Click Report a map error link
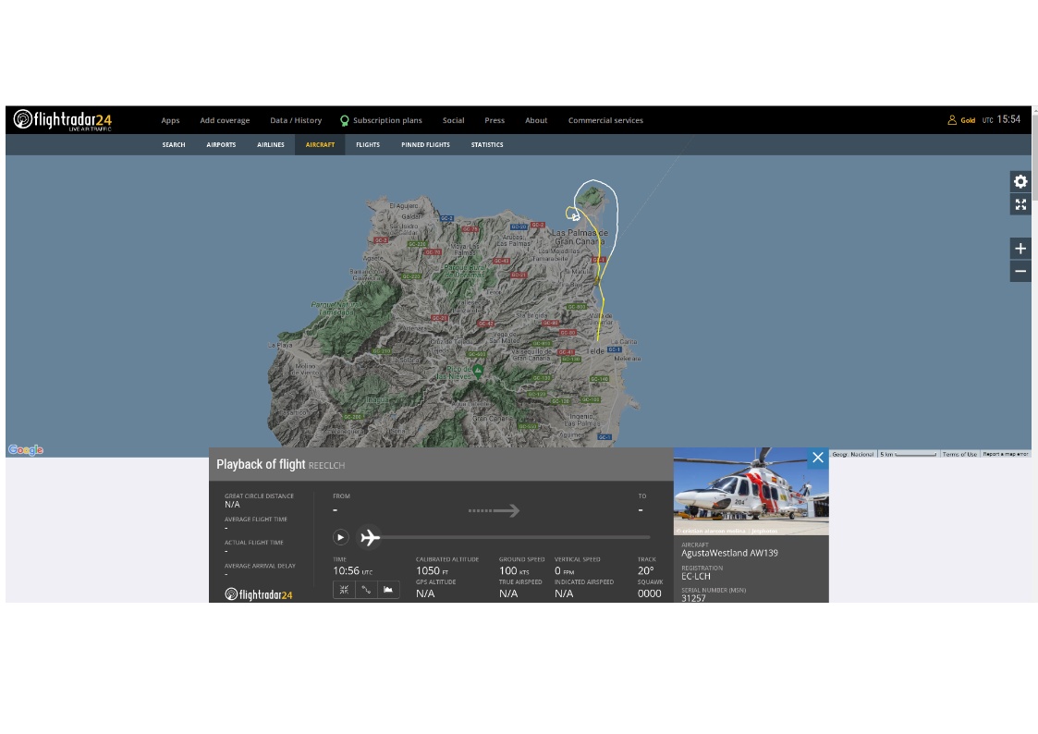 tap(1005, 454)
